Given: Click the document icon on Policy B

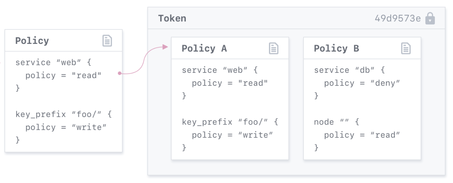Looking at the screenshot, I should (406, 48).
